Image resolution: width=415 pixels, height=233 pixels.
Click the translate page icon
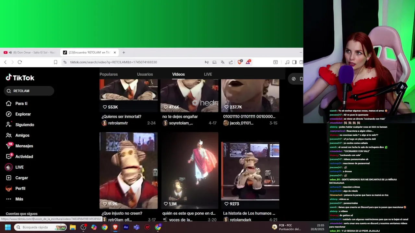[x=222, y=62]
